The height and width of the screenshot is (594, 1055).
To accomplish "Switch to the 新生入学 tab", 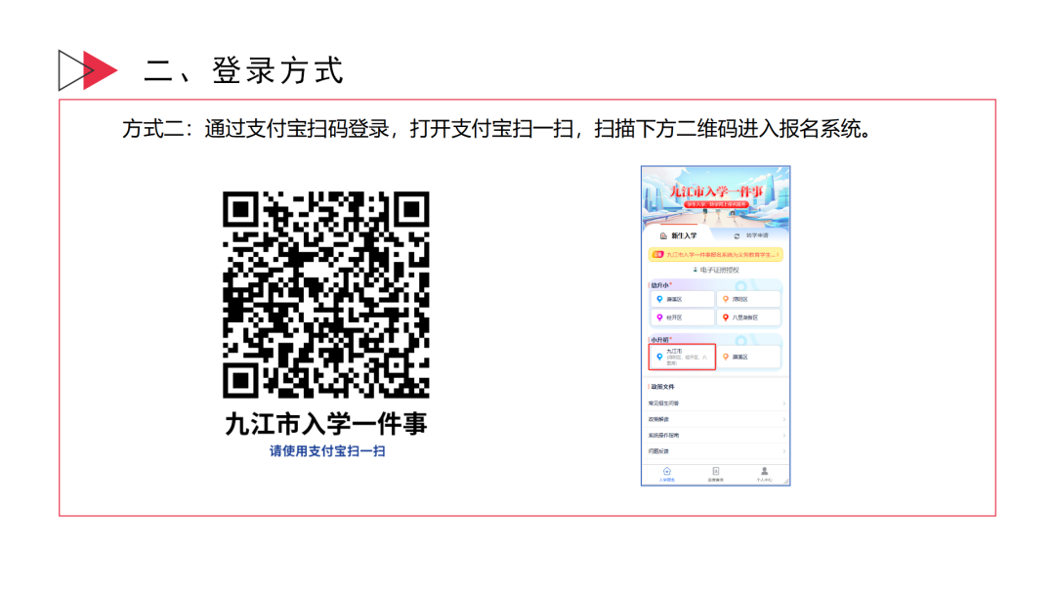I will [679, 235].
